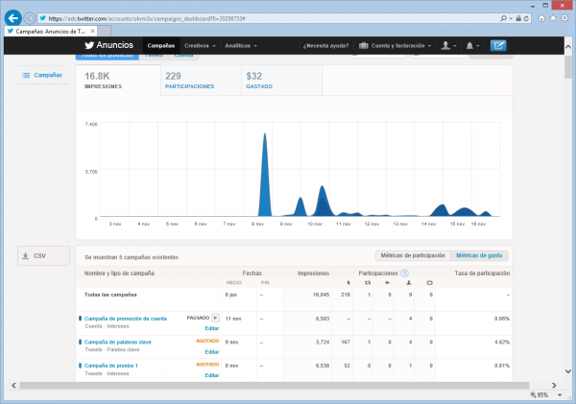576x404 pixels.
Task: Open favorites star icon
Action: pyautogui.click(x=553, y=18)
